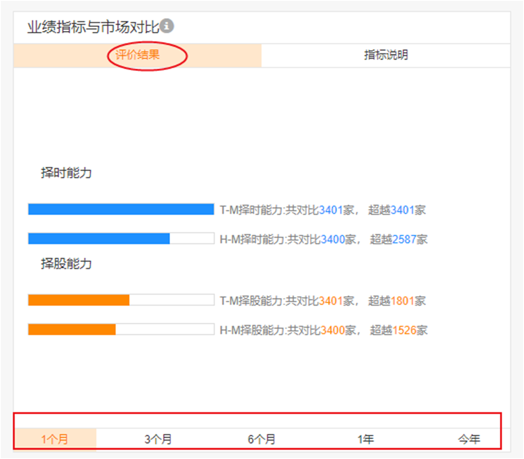The height and width of the screenshot is (459, 524).
Task: Select the 3个月 period tab
Action: 158,439
